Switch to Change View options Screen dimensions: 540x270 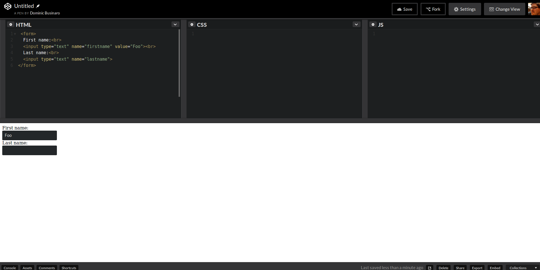tap(505, 9)
